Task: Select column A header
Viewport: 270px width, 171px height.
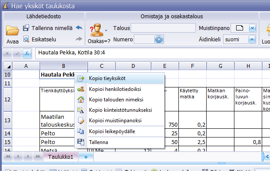Action: click(26, 66)
